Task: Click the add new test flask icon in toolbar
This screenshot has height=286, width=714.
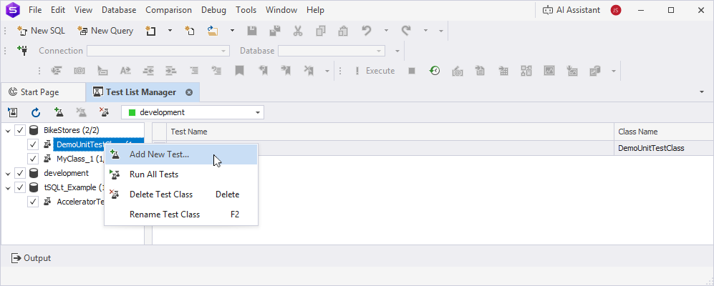Action: (x=59, y=112)
